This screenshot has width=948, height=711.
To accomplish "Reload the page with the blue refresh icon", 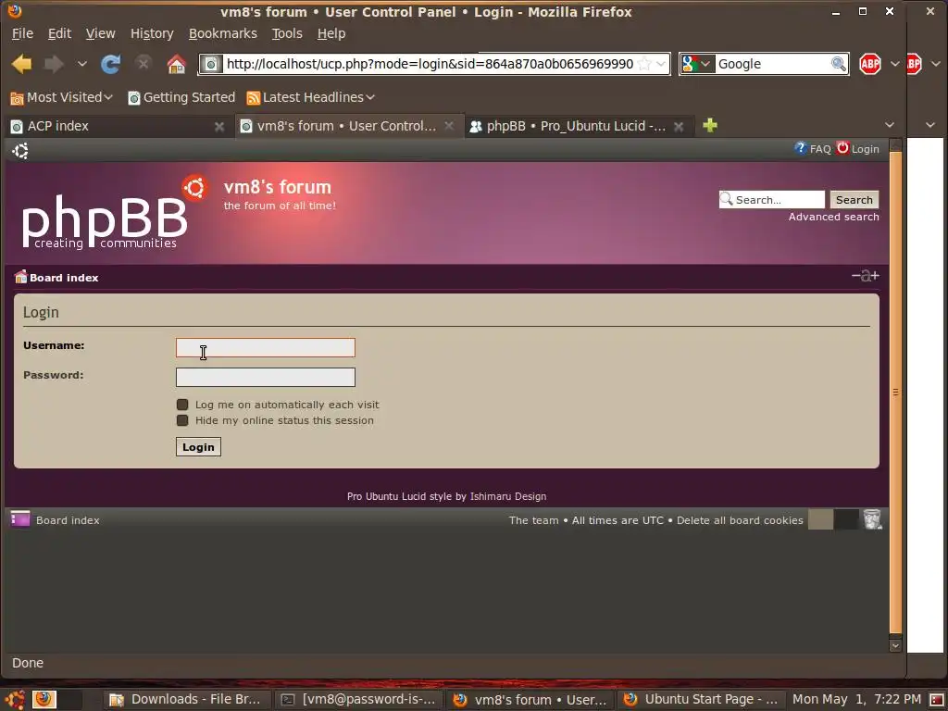I will (111, 64).
